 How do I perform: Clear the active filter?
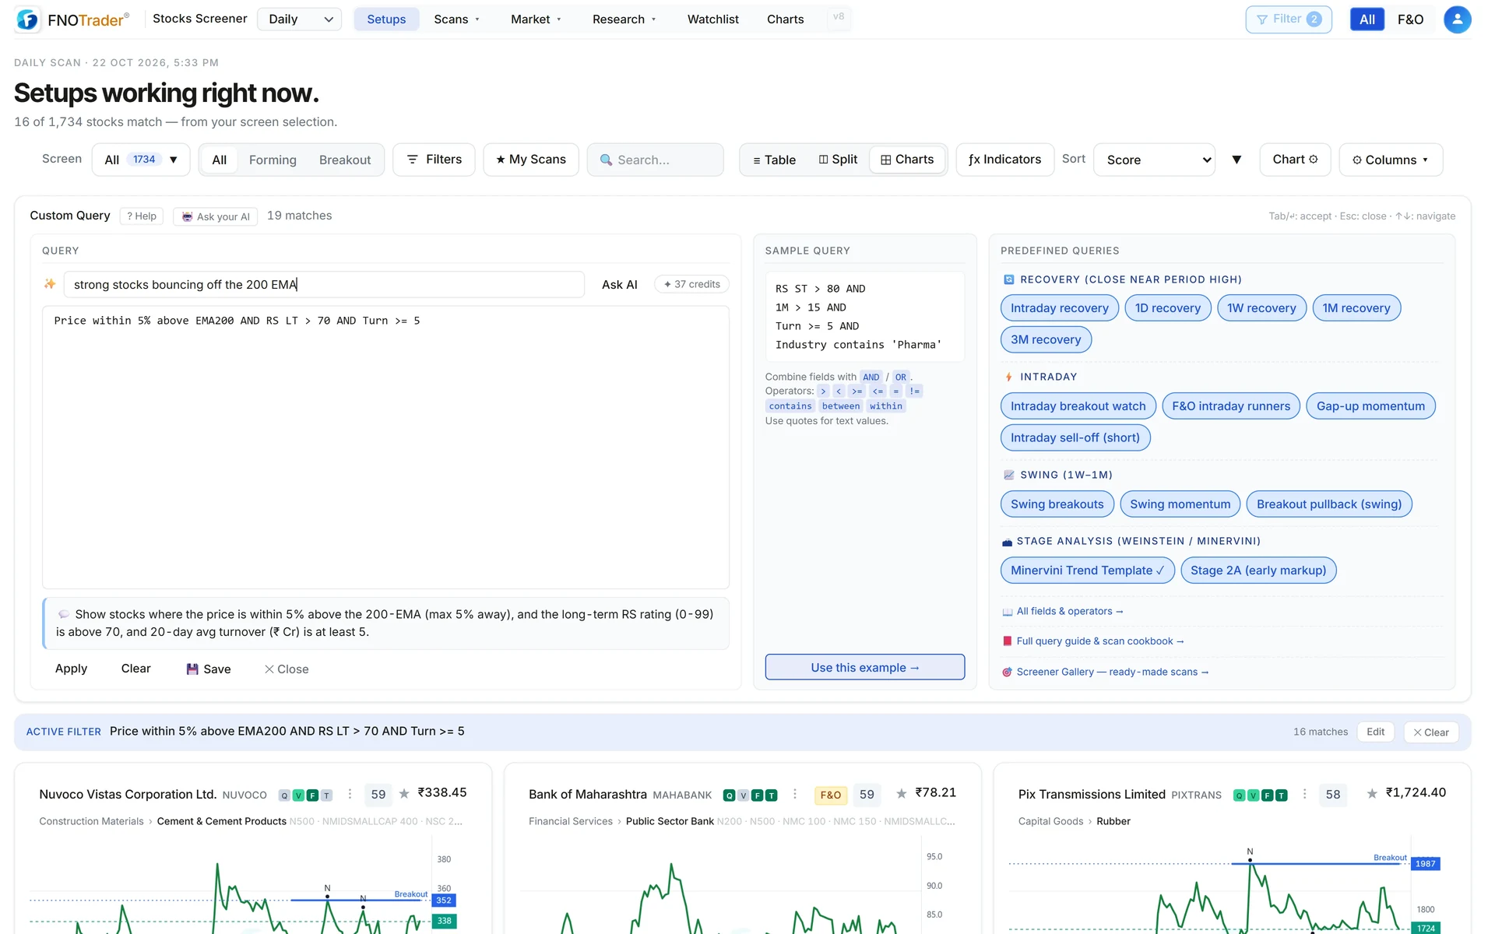pos(1431,732)
